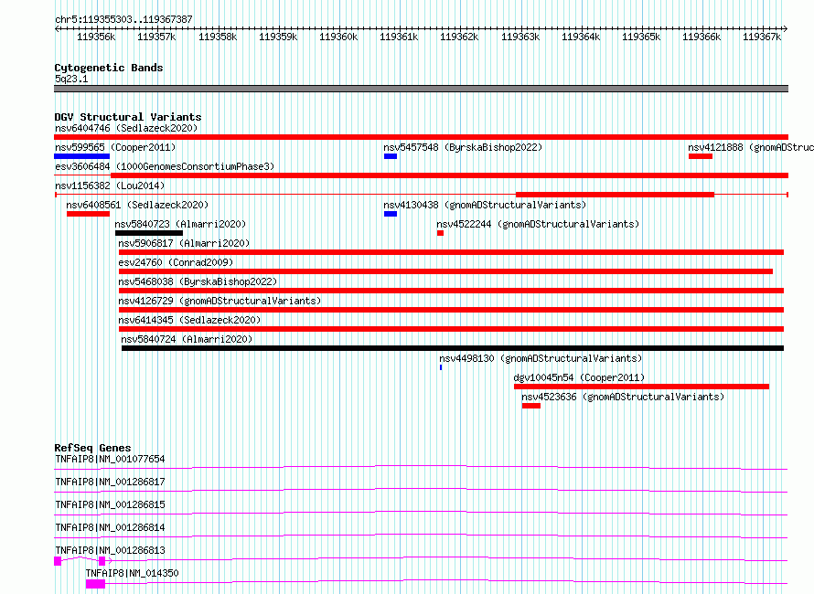Click the nsv6408561 (Sedlazeck2020) label
Viewport: 814px width, 594px height.
(x=137, y=205)
